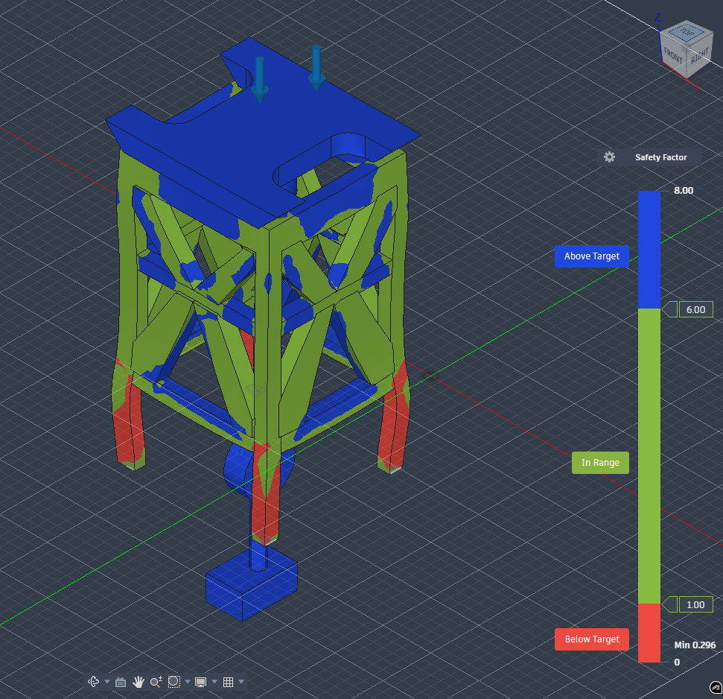Screen dimensions: 723x699
Task: Open the Orbit tool options dropdown
Action: [107, 681]
